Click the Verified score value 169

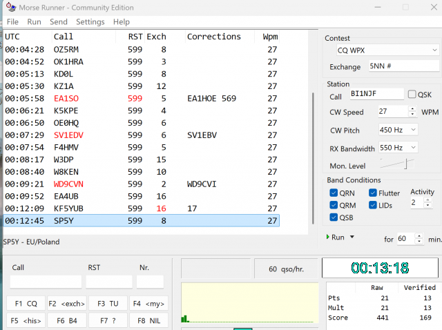pos(425,318)
